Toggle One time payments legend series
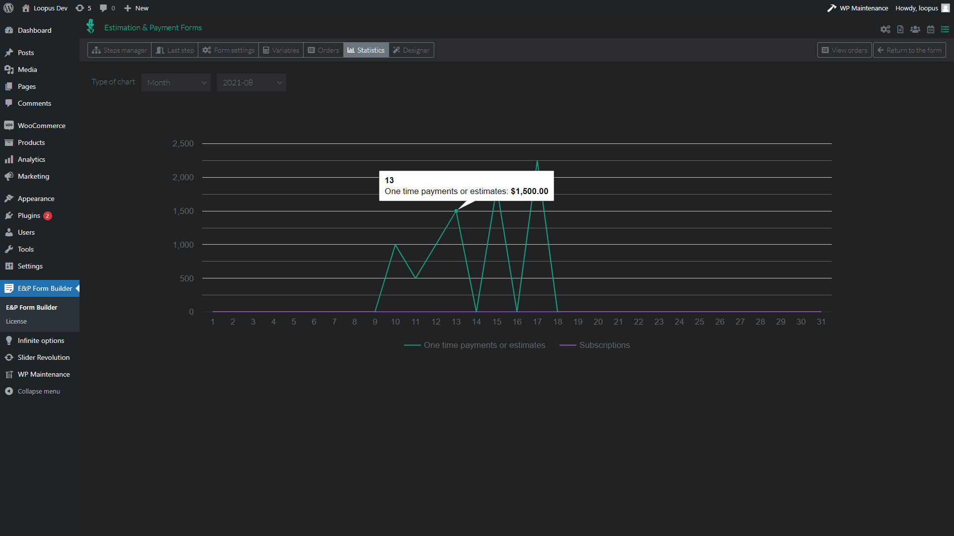This screenshot has height=536, width=954. (475, 345)
